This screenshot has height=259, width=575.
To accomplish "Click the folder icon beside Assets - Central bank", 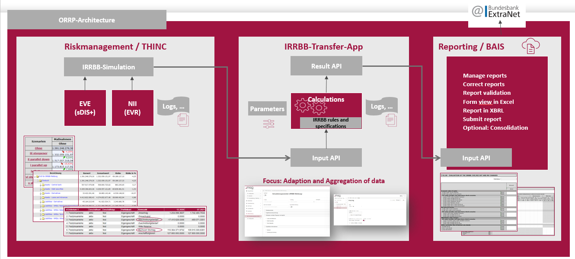I will (x=43, y=185).
